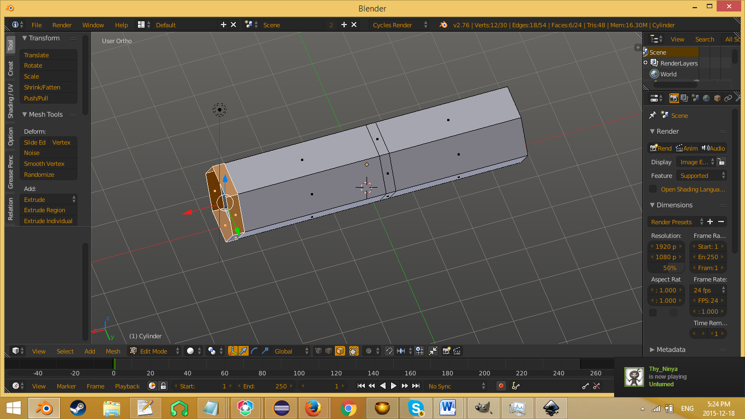Open the Global orientation dropdown

(x=291, y=351)
